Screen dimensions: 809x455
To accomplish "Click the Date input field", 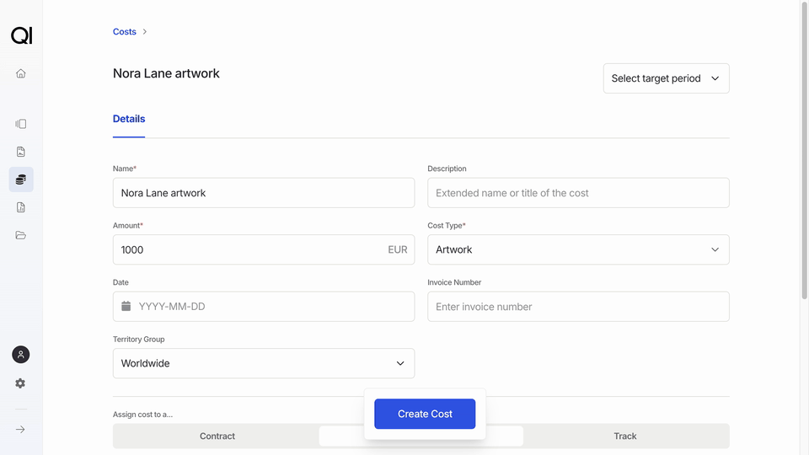I will pyautogui.click(x=264, y=307).
